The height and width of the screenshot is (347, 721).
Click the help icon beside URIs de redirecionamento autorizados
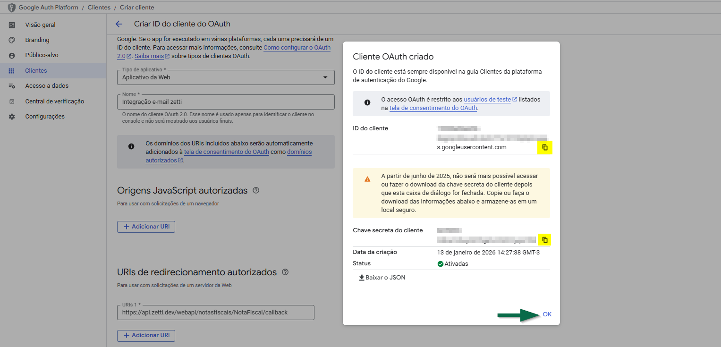click(285, 272)
